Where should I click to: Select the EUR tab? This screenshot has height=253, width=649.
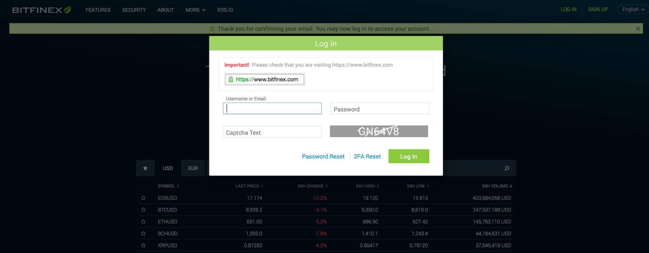193,168
